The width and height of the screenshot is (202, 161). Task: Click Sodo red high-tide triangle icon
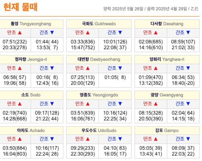[x=20, y=104]
